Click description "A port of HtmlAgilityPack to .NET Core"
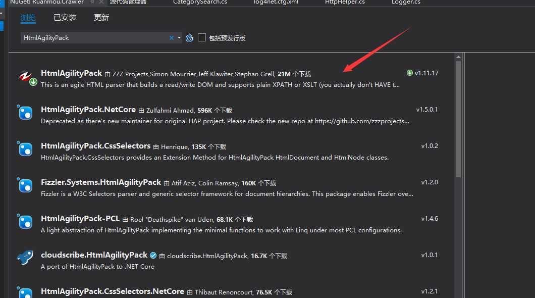Viewport: 535px width, 298px height. 97,267
